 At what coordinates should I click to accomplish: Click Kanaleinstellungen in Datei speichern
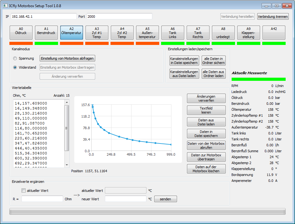coord(184,61)
